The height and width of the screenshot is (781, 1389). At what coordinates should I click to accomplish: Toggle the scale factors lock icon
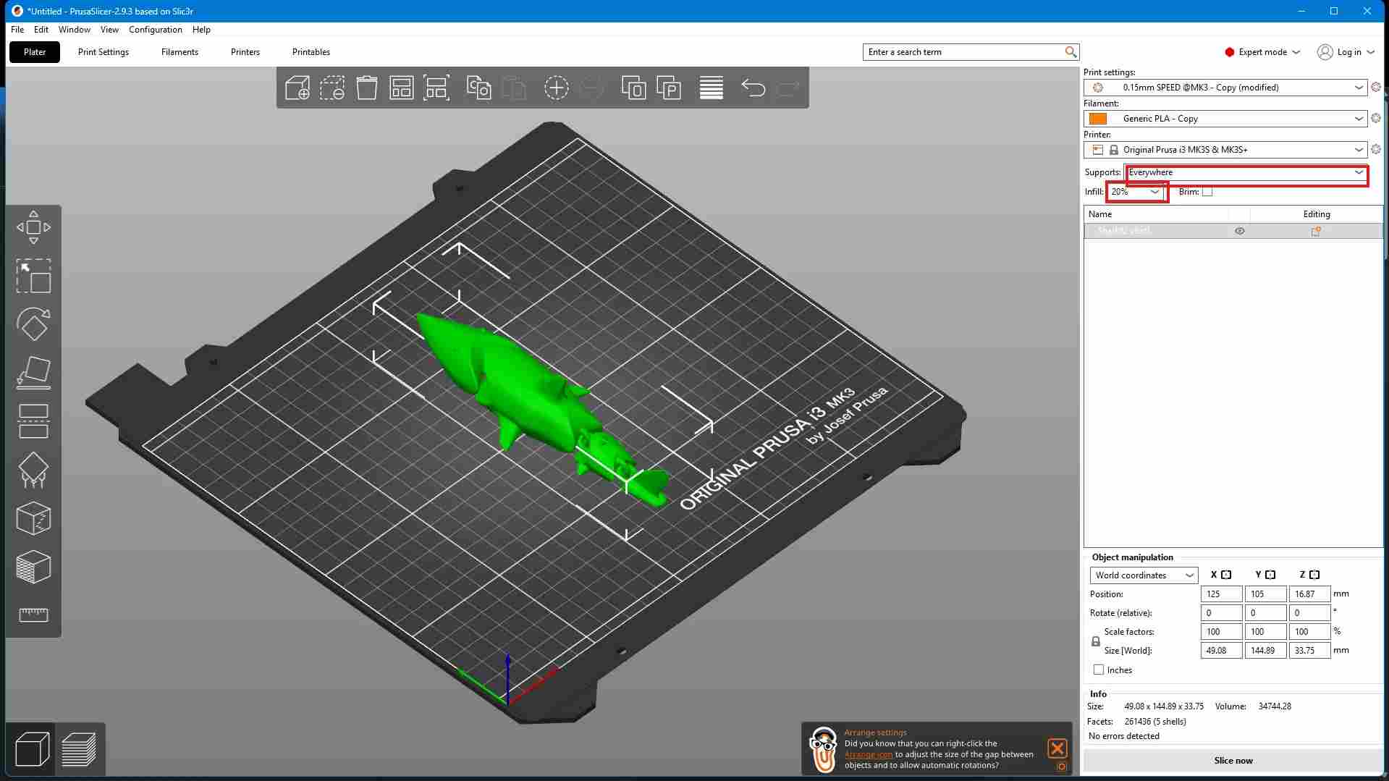[x=1096, y=641]
